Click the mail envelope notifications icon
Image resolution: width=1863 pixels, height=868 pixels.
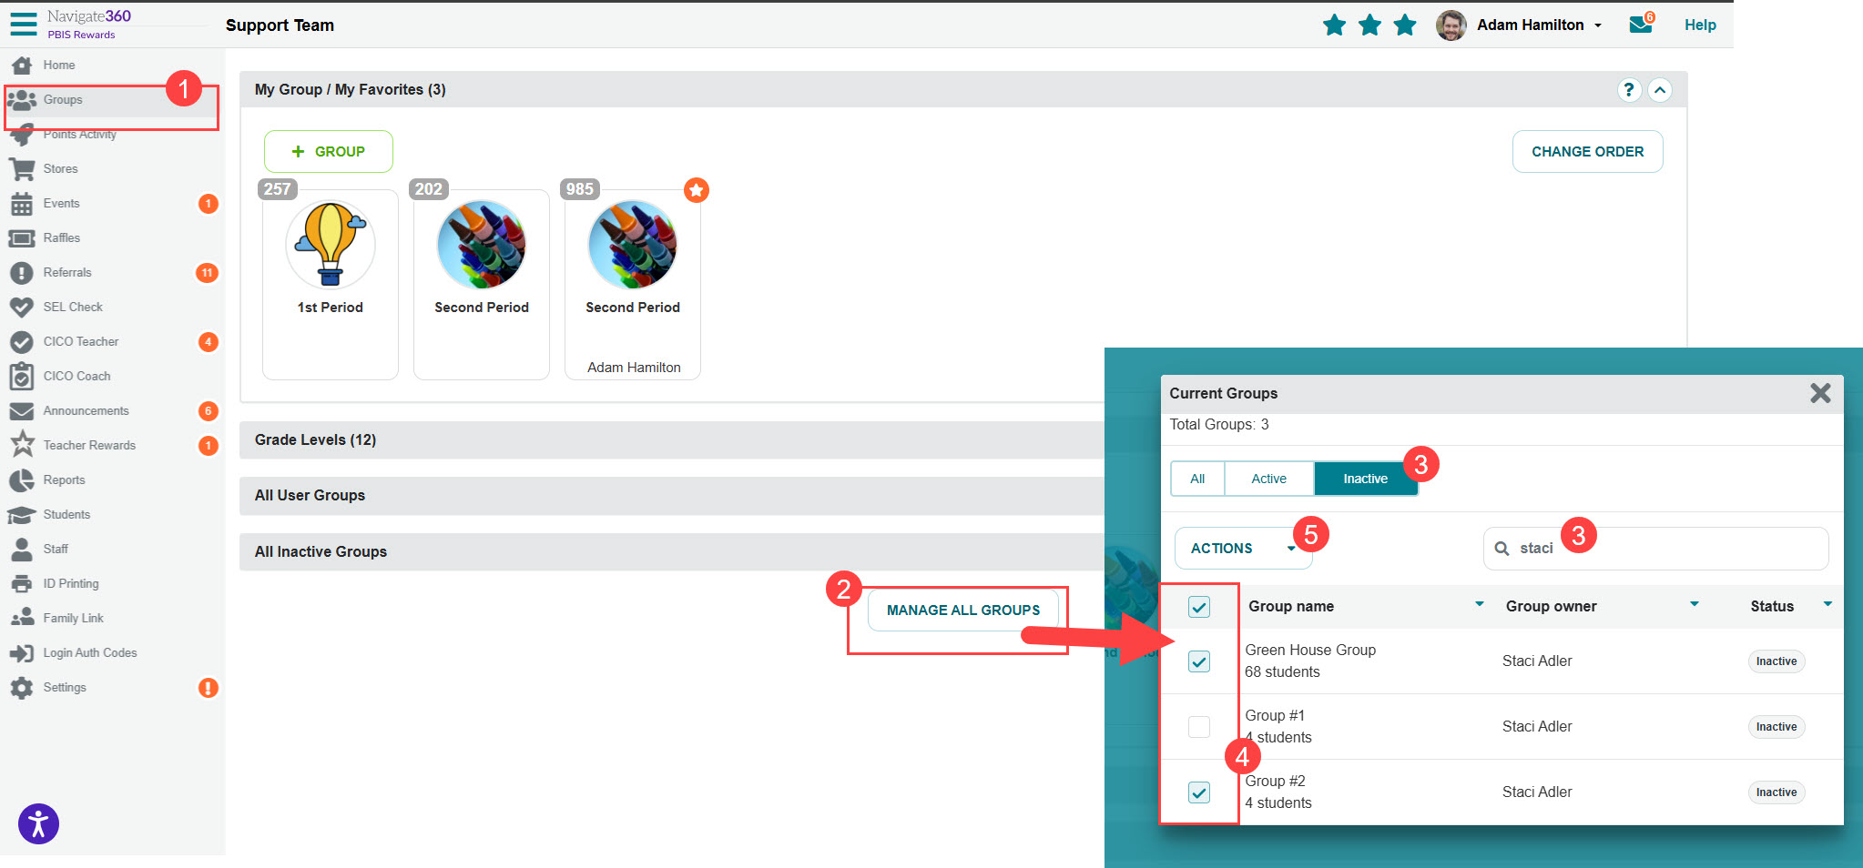click(1641, 25)
